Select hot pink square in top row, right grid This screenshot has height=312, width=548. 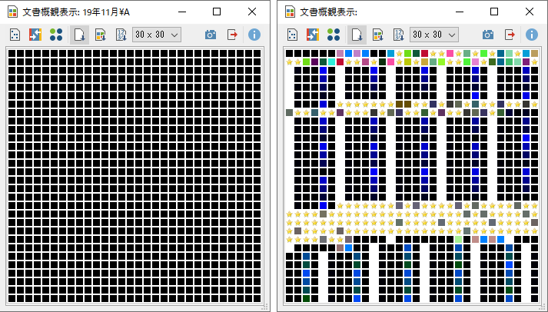(x=450, y=54)
